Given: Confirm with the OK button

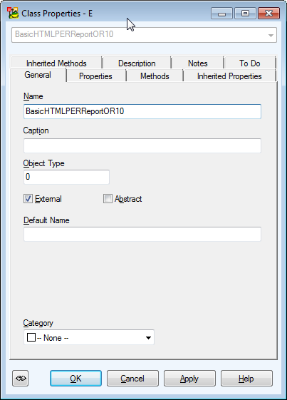Looking at the screenshot, I should 75,379.
